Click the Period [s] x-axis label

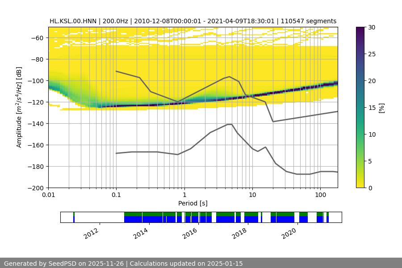(x=193, y=203)
